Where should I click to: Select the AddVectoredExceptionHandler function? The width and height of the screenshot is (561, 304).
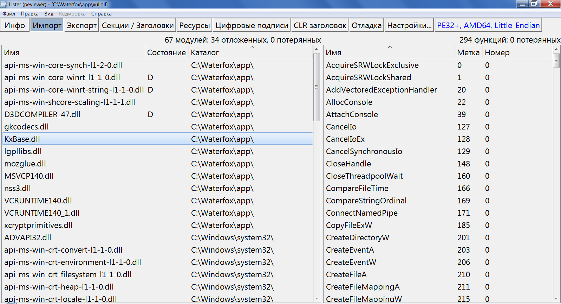click(x=438, y=90)
